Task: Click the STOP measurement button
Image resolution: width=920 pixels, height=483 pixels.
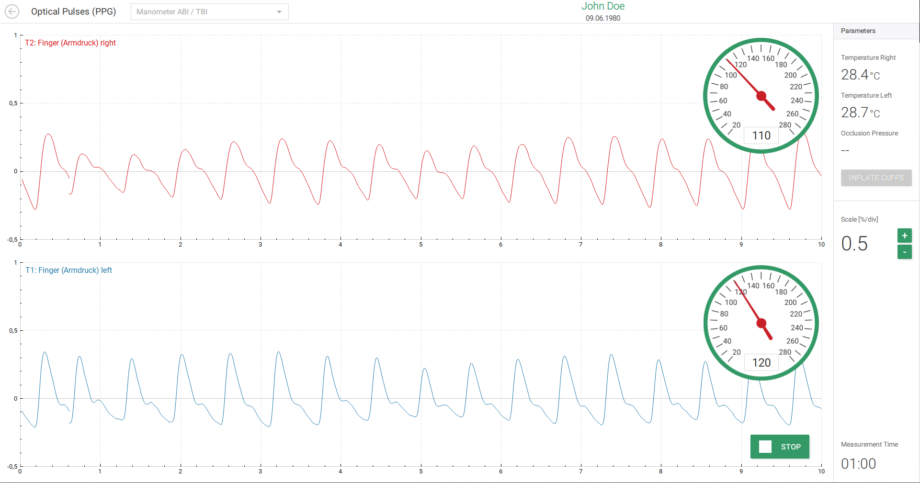Action: (x=780, y=447)
